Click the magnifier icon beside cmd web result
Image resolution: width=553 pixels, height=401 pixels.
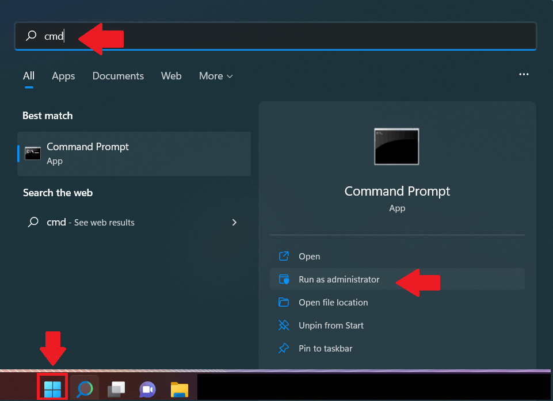tap(33, 222)
